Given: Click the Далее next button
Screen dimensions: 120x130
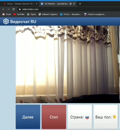Looking at the screenshot, I should point(28,117).
